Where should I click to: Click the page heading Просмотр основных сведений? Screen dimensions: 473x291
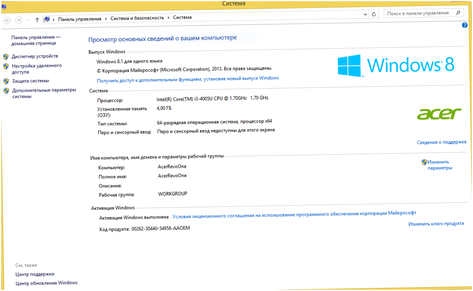(x=162, y=38)
